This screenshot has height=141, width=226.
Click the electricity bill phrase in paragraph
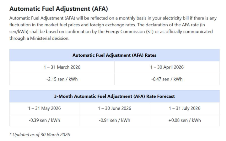175,18
